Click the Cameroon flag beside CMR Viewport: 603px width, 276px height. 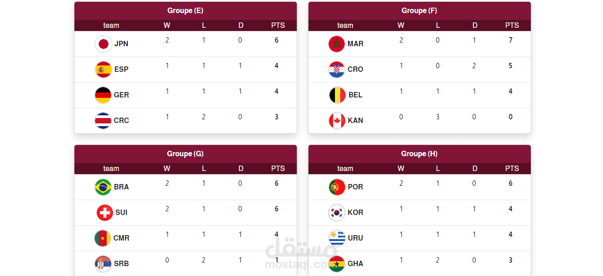[x=103, y=238]
